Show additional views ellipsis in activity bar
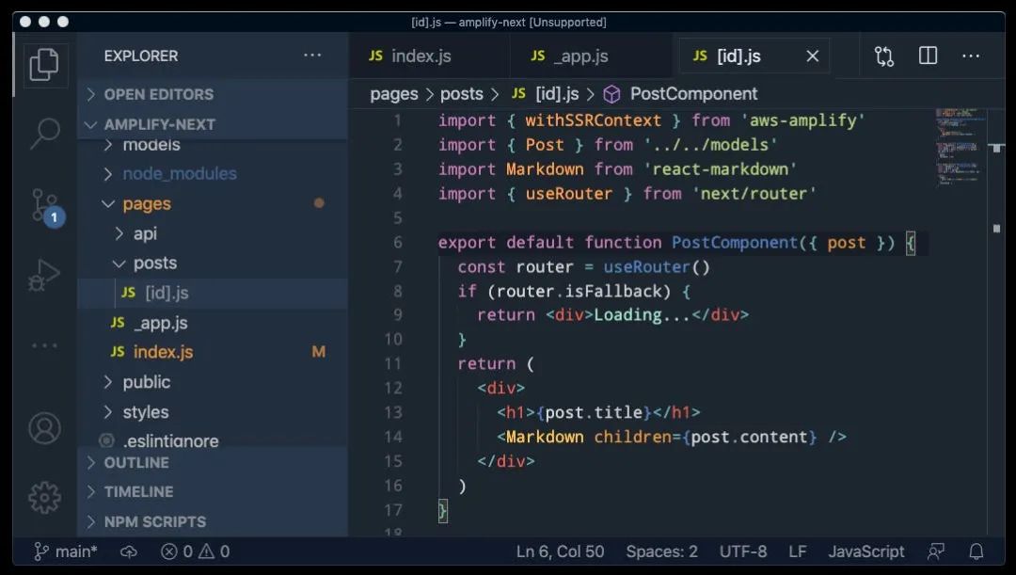This screenshot has width=1016, height=575. click(x=44, y=345)
